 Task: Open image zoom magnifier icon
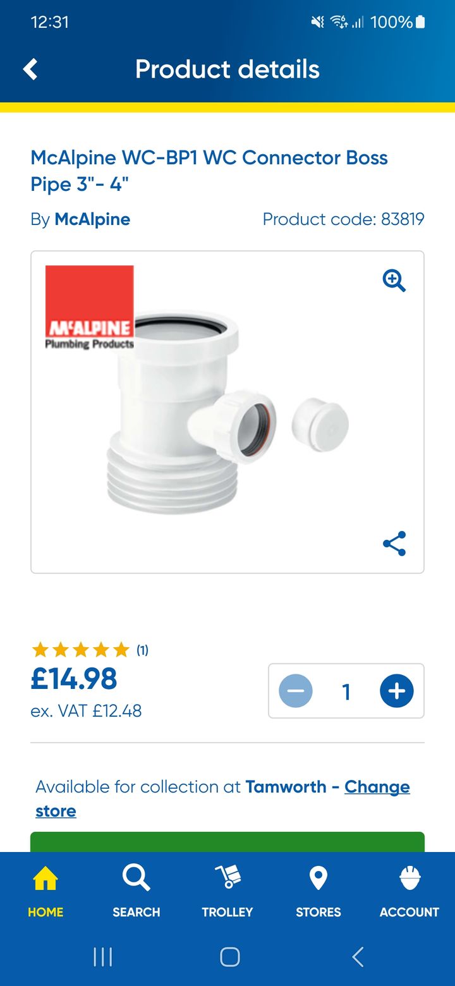[x=394, y=280]
